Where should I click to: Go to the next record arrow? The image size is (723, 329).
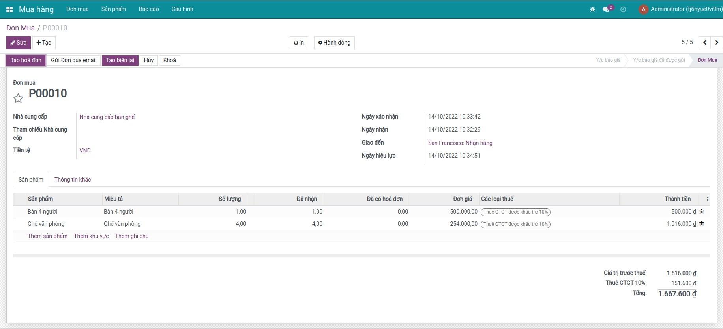[x=717, y=43]
